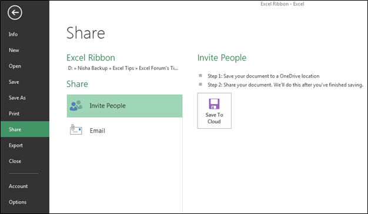Select the Email share option

pyautogui.click(x=125, y=131)
